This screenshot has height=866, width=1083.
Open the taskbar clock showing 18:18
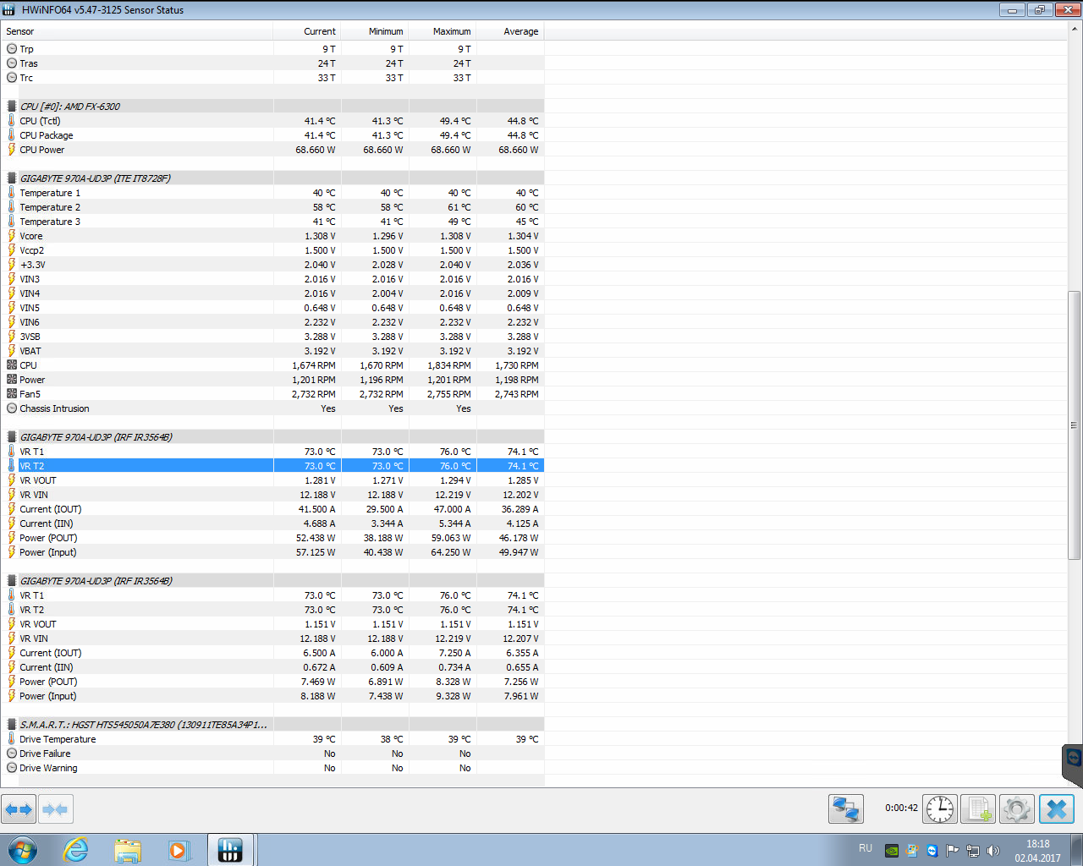(1038, 851)
